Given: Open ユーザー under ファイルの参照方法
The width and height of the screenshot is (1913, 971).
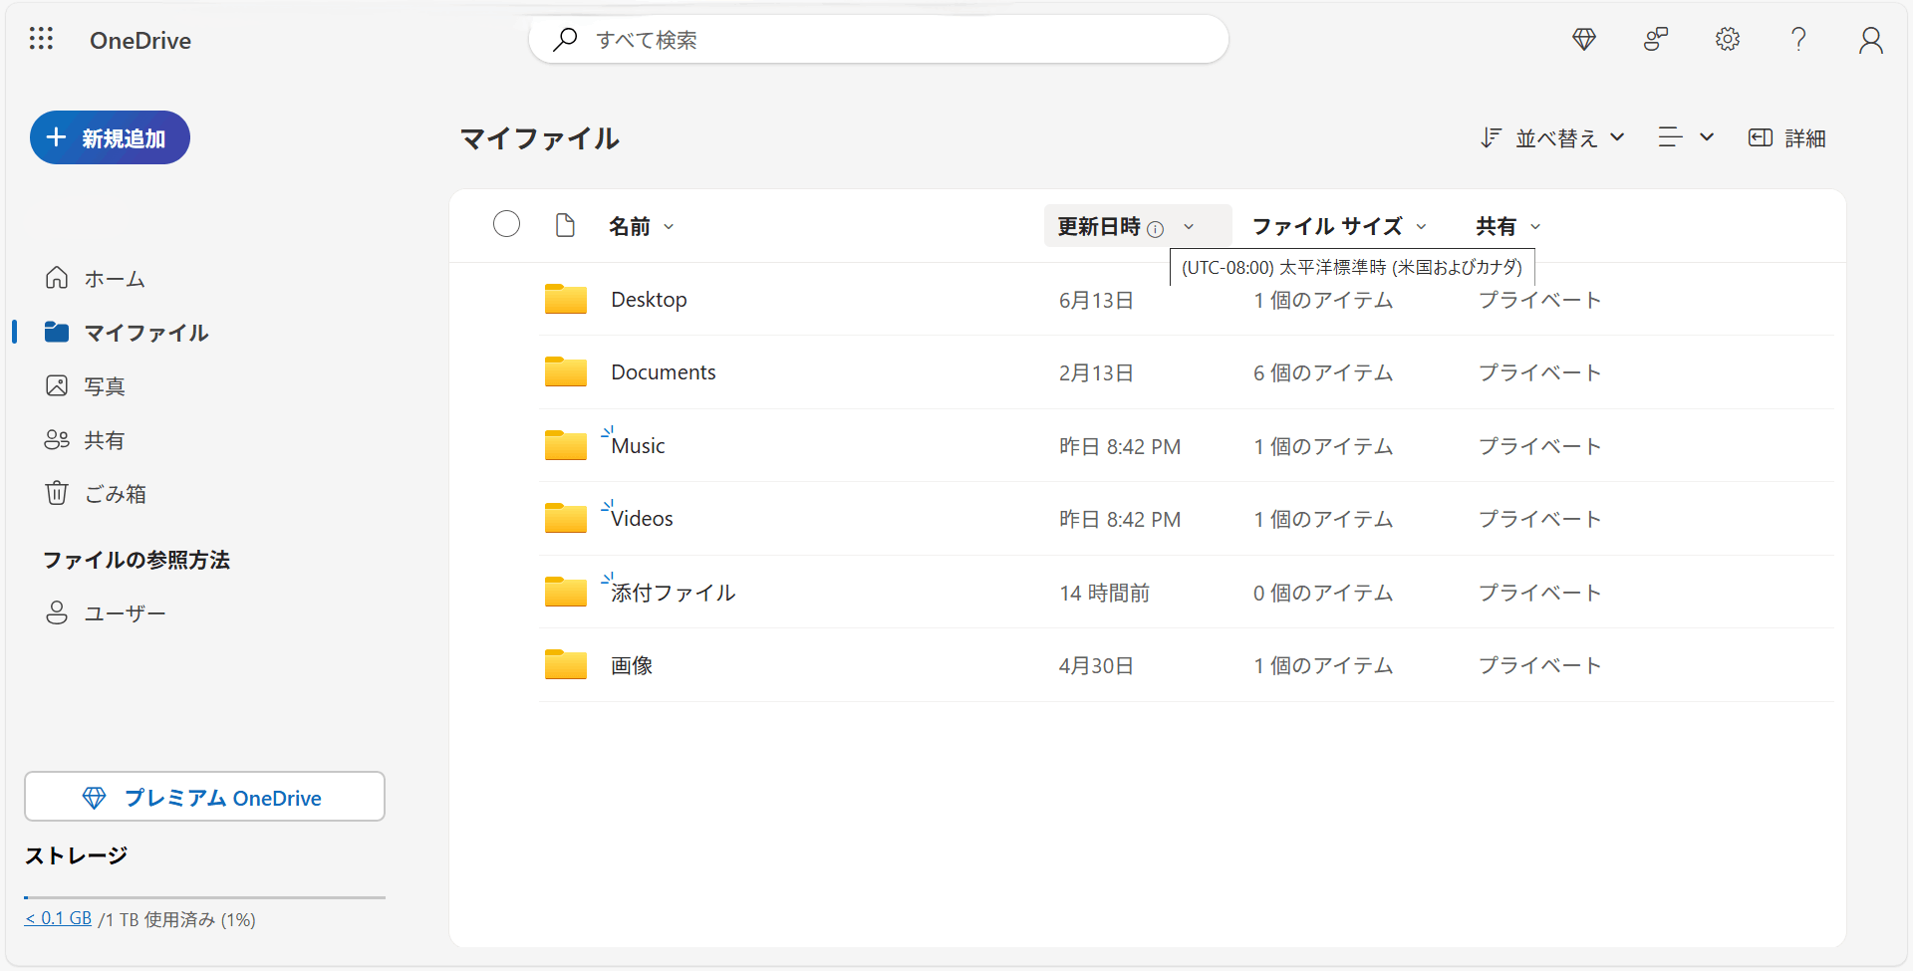Looking at the screenshot, I should [125, 612].
